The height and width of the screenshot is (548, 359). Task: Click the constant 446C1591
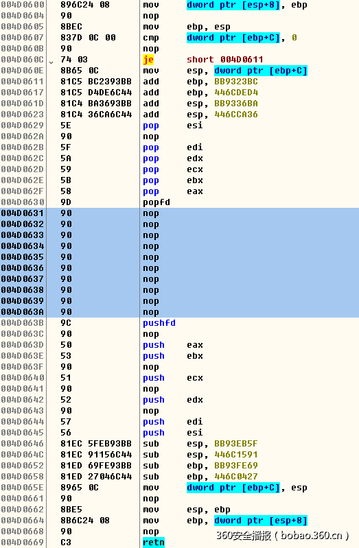[236, 455]
